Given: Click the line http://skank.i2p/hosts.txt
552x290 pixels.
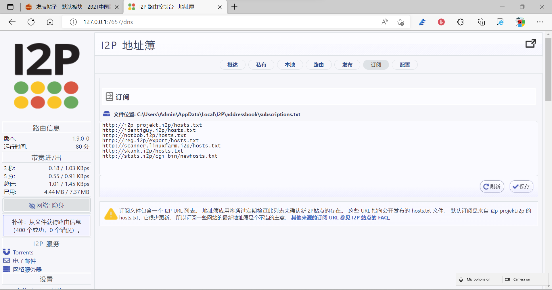Looking at the screenshot, I should (143, 151).
